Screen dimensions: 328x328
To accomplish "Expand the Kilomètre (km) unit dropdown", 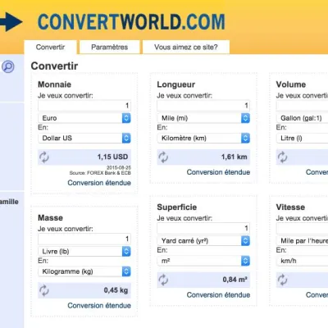I will coord(203,138).
